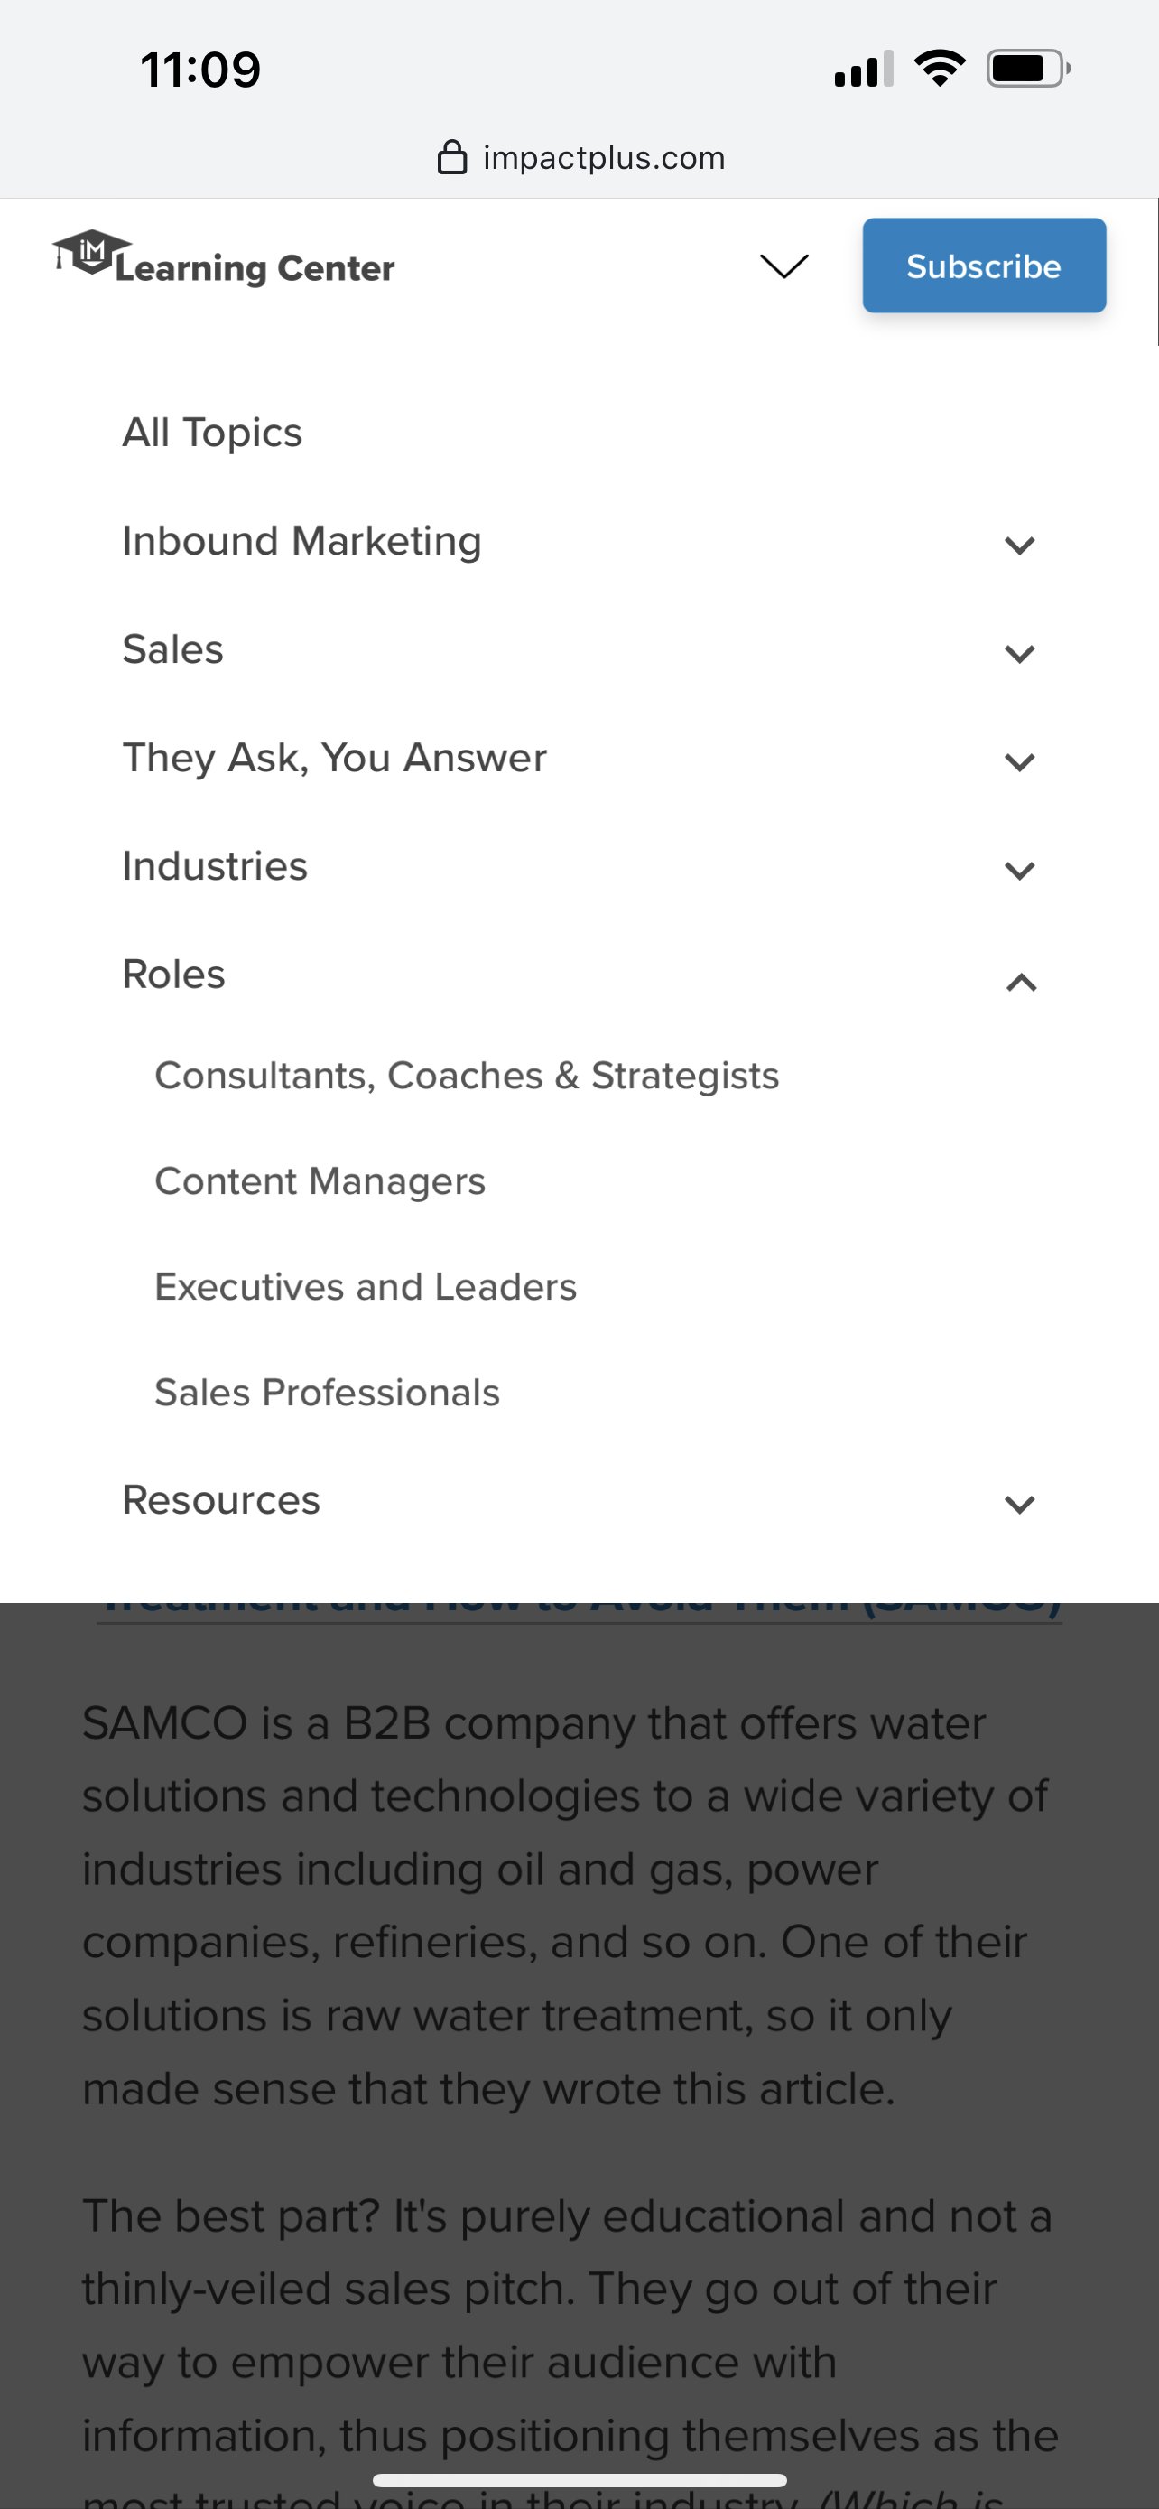Screen dimensions: 1159x2509
Task: Tap the lock icon in address bar
Action: [x=451, y=158]
